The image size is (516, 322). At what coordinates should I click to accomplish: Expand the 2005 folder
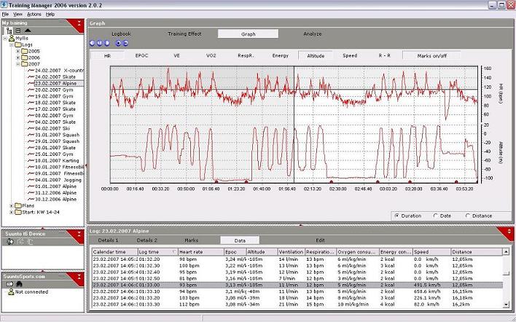click(x=18, y=51)
